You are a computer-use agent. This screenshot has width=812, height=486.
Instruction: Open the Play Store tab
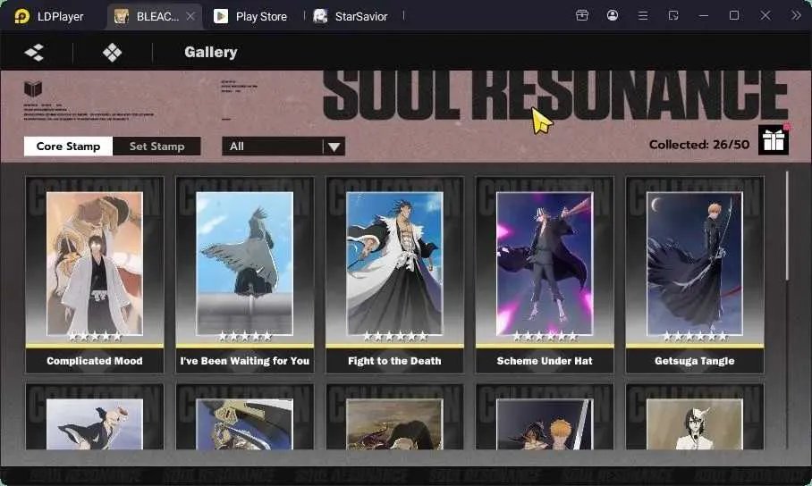pyautogui.click(x=250, y=16)
